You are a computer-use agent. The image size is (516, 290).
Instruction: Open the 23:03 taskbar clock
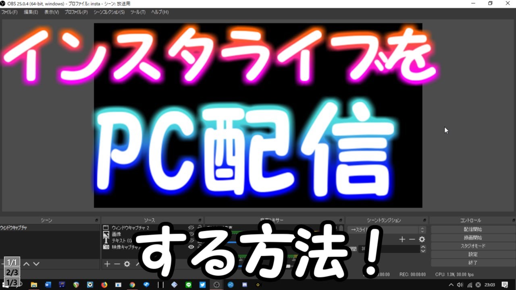[489, 285]
